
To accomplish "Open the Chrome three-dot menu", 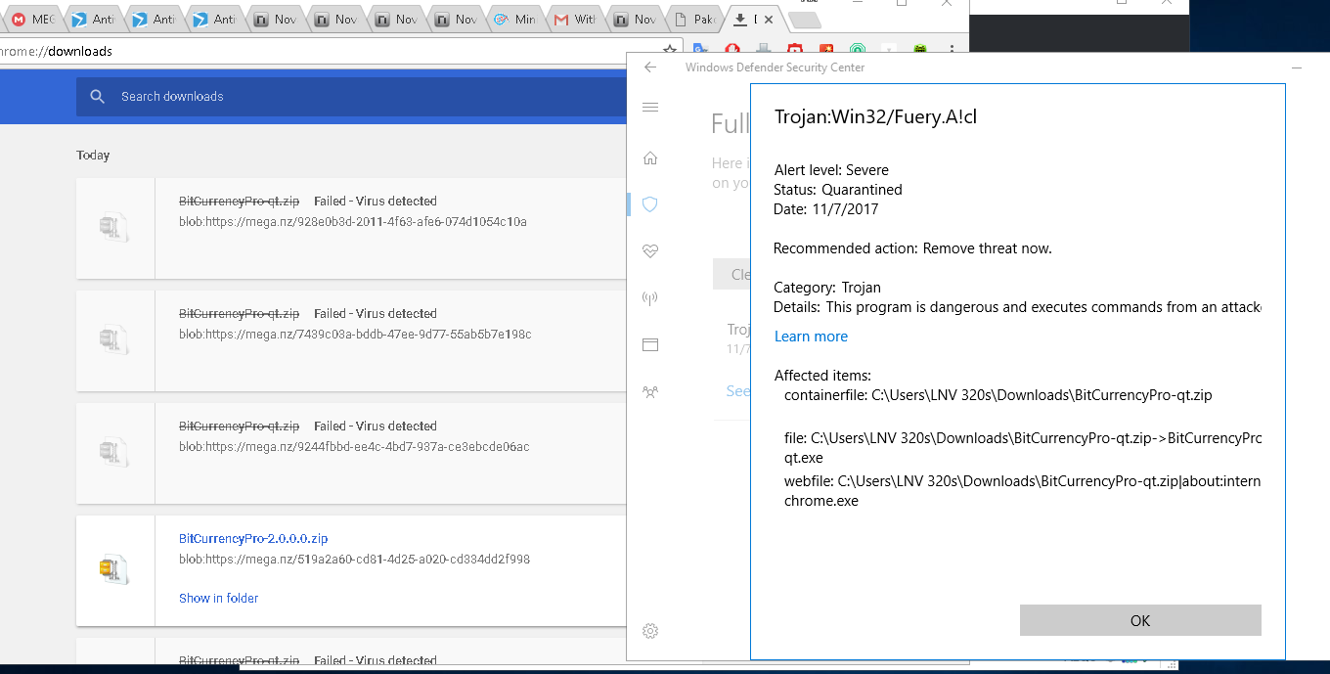I will [954, 50].
